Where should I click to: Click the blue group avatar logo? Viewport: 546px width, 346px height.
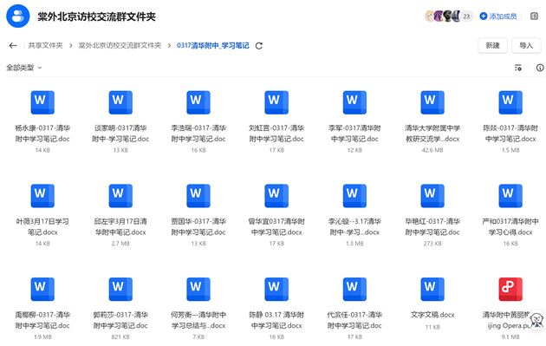(18, 16)
